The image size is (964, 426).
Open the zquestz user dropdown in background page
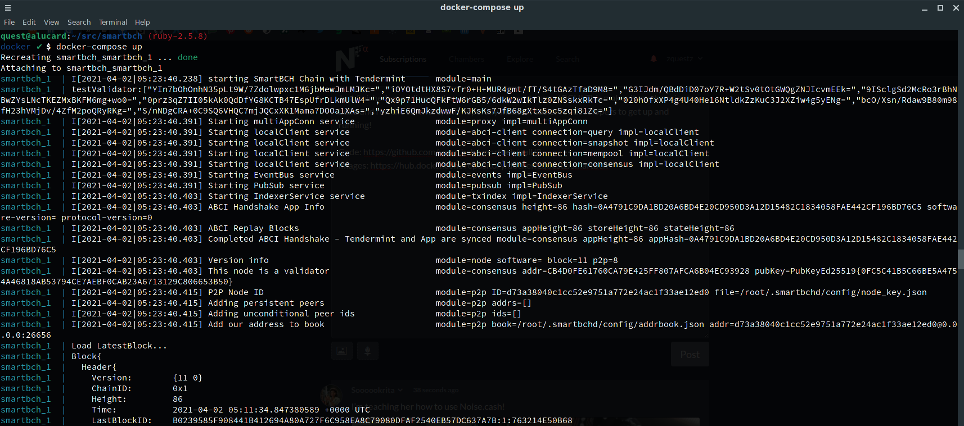tap(684, 59)
